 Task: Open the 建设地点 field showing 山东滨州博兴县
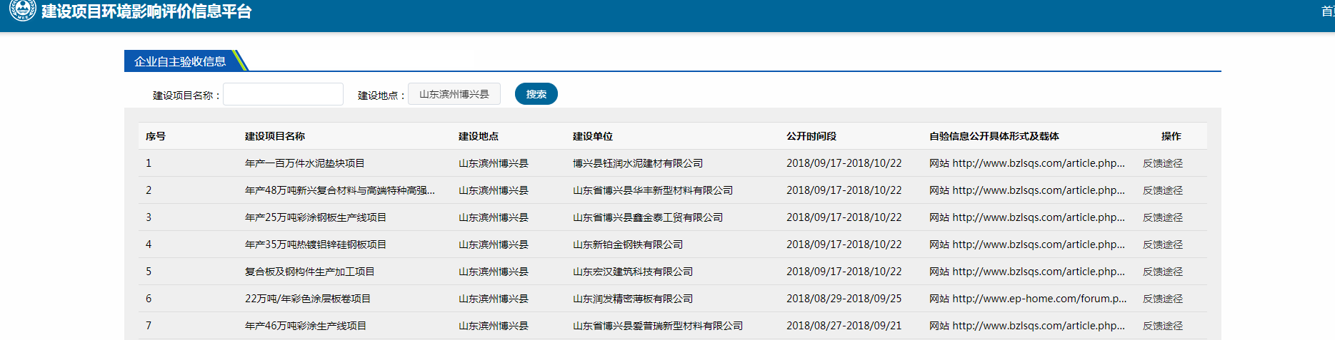454,94
